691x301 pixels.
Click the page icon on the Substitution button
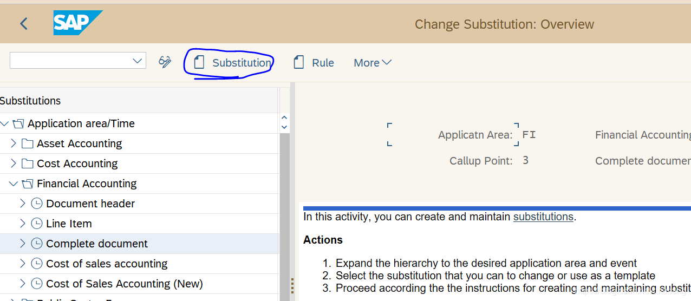pyautogui.click(x=199, y=62)
